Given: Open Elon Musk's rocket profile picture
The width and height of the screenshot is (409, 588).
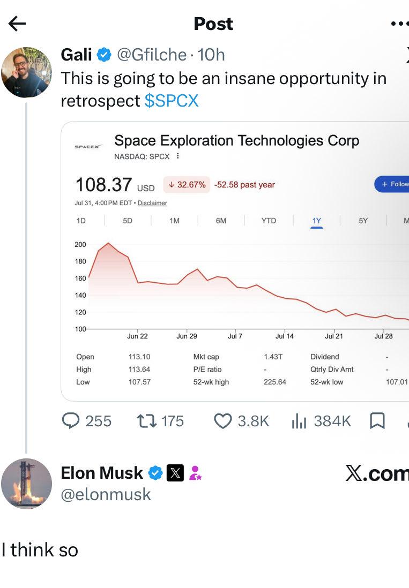Looking at the screenshot, I should [27, 484].
